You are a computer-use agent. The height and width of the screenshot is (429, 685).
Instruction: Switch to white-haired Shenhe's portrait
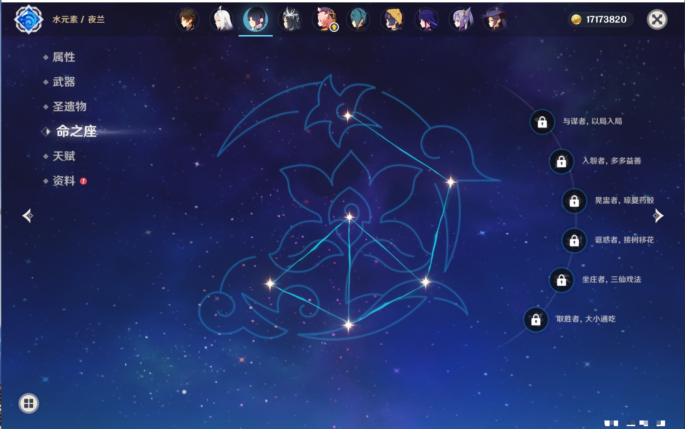pos(222,20)
